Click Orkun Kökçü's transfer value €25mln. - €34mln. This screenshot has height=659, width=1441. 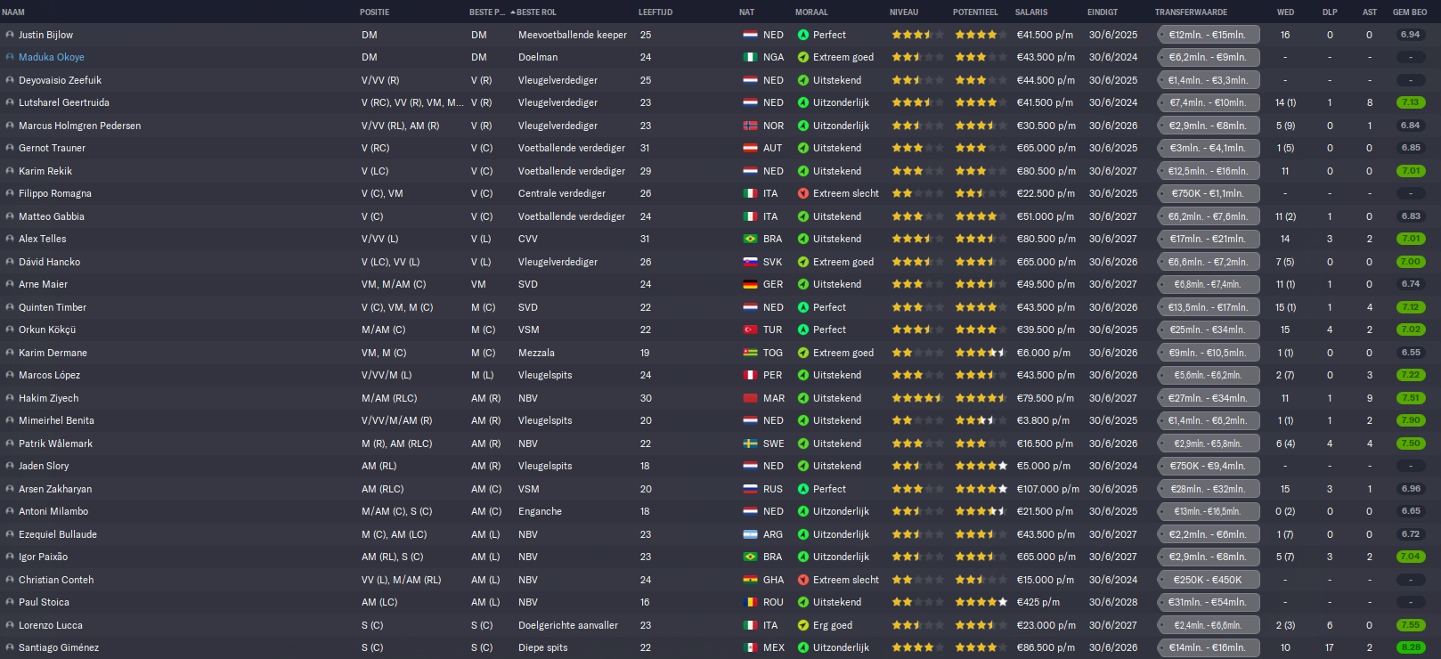[x=1208, y=329]
